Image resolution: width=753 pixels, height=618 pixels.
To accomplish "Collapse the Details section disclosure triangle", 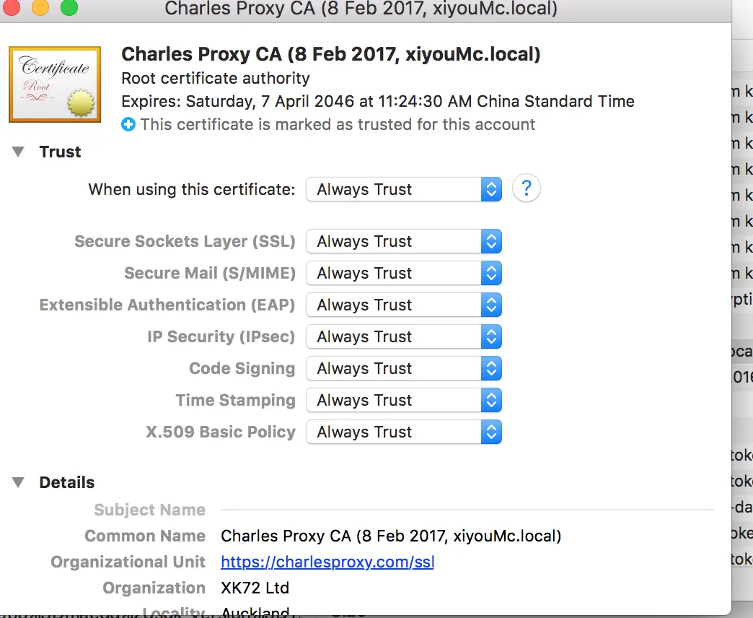I will click(x=18, y=482).
